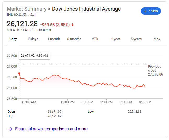Click the Low value 25,943.33
This screenshot has height=140, width=169.
click(135, 112)
